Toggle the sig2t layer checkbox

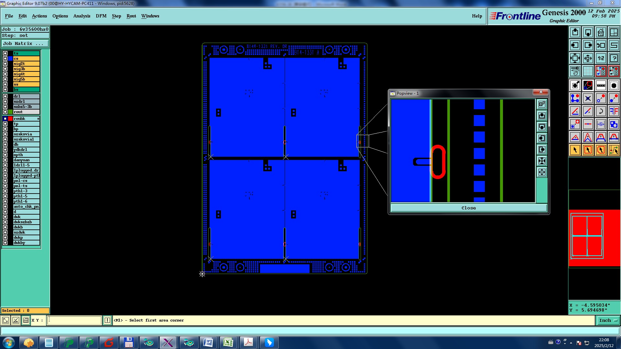(5, 64)
